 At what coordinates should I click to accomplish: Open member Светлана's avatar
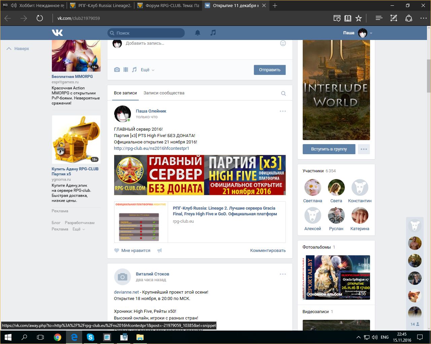pyautogui.click(x=312, y=187)
